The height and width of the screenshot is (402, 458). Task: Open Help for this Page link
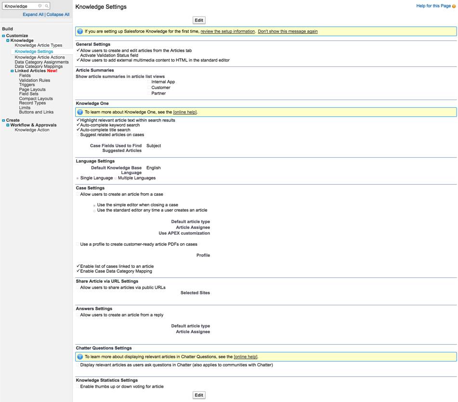(433, 6)
